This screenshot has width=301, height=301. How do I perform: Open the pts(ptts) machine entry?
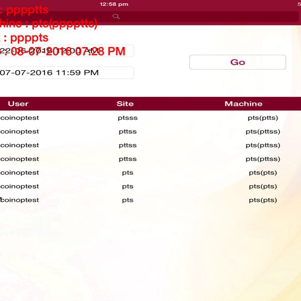click(x=263, y=118)
